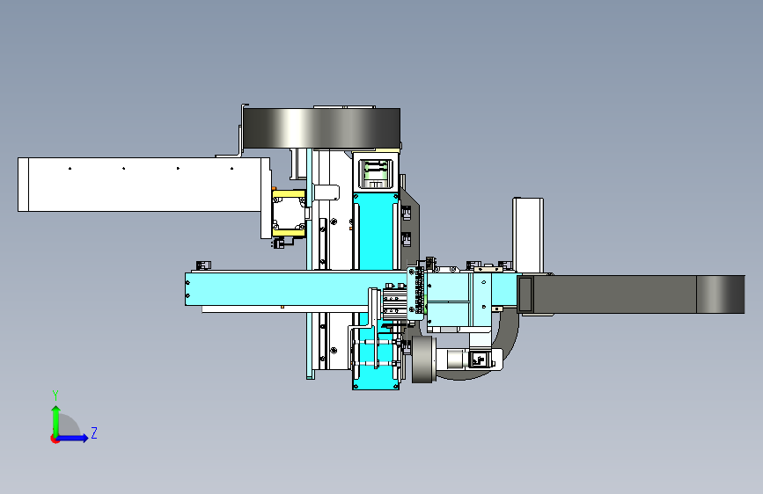Click the green Y axis arrow of the triad
The width and height of the screenshot is (763, 494).
pyautogui.click(x=56, y=420)
